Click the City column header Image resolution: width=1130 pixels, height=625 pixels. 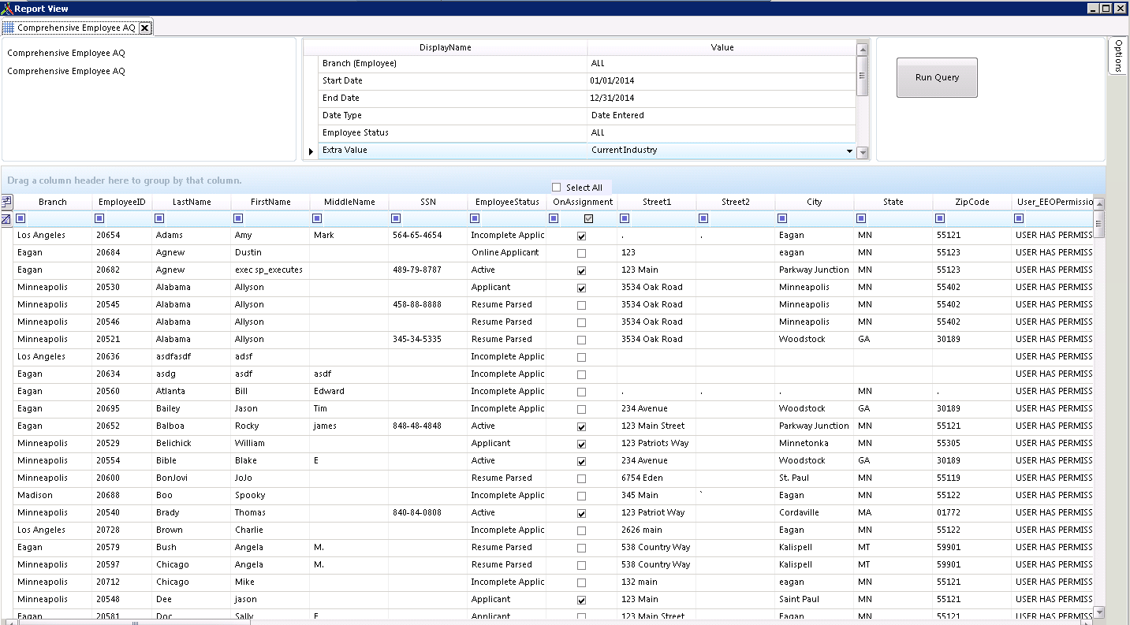click(x=815, y=202)
